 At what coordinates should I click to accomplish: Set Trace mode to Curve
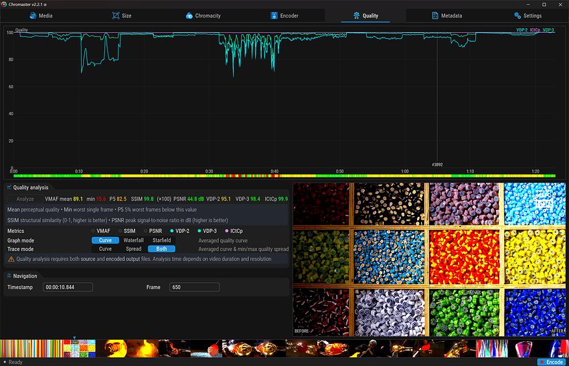pyautogui.click(x=105, y=249)
